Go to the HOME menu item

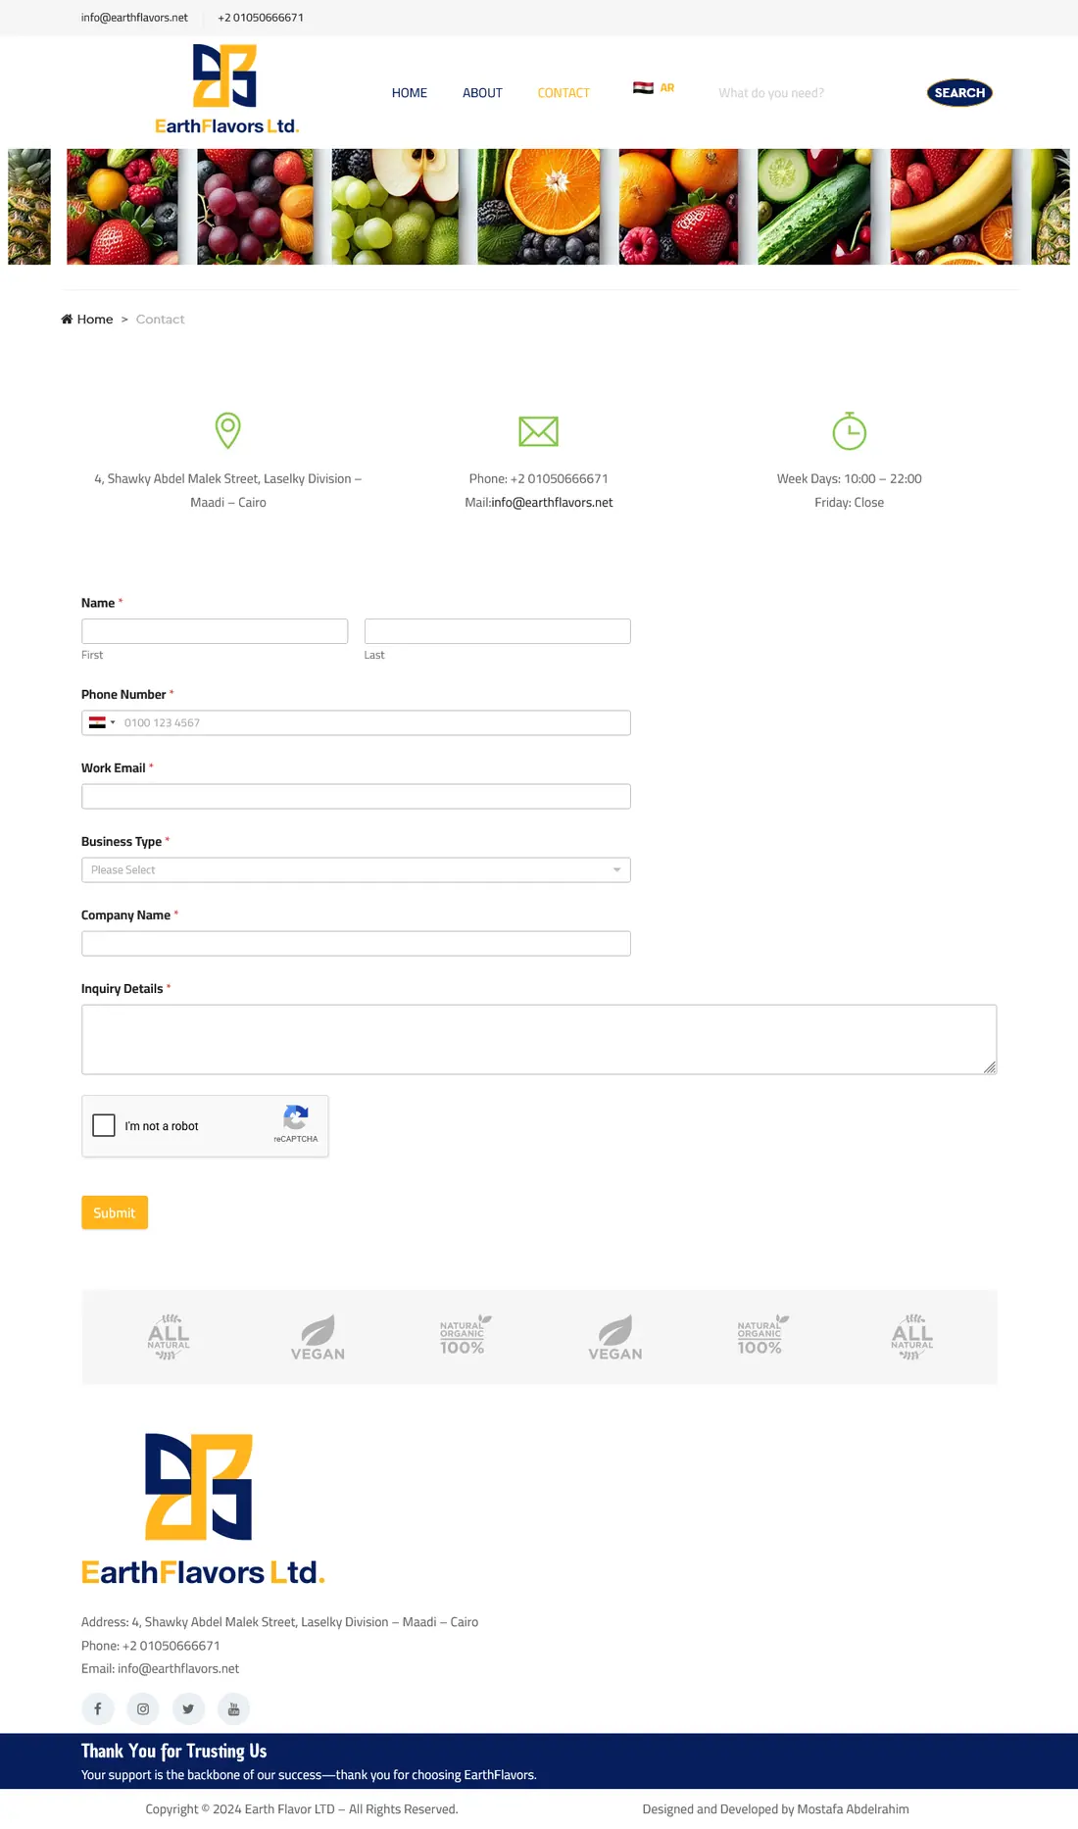(x=410, y=93)
